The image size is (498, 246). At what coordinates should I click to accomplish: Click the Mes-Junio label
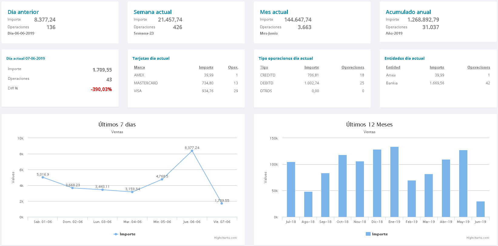tap(269, 33)
